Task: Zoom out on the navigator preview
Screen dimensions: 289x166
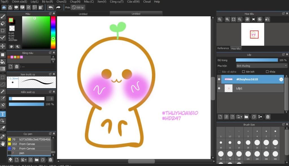Action: tap(239, 19)
